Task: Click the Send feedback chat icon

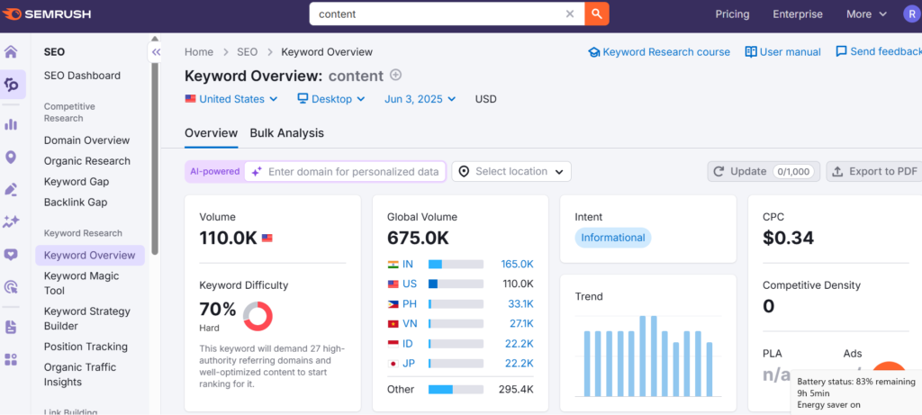Action: coord(842,51)
